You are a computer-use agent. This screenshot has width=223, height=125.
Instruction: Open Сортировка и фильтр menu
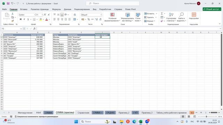pos(171,17)
